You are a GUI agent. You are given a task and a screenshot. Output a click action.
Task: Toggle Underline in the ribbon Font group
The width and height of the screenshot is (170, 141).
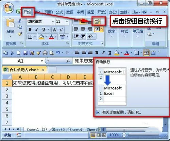coord(44,30)
